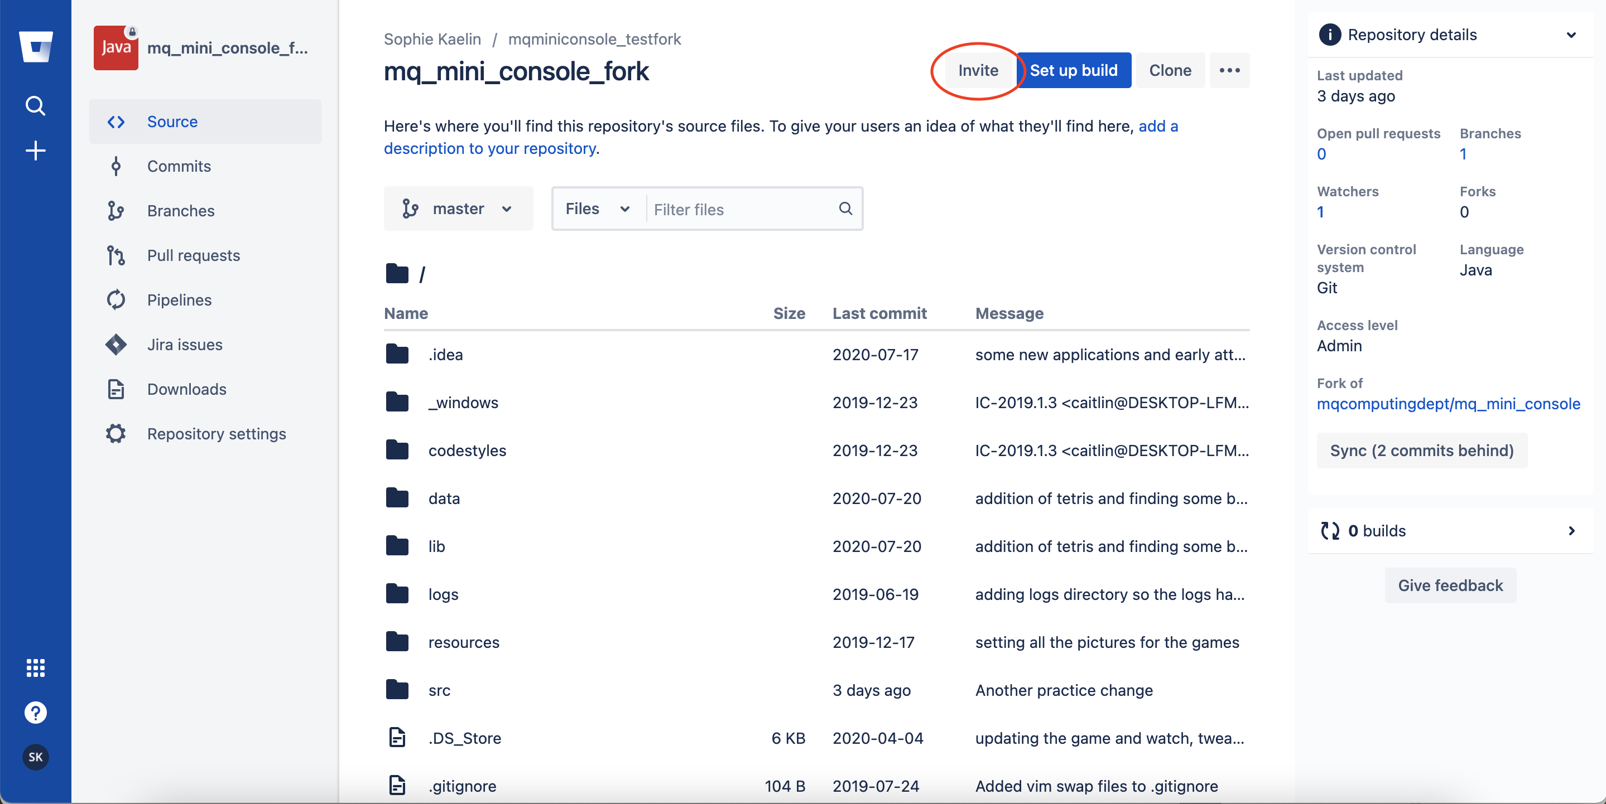This screenshot has height=804, width=1606.
Task: Click the Invite button
Action: click(976, 70)
